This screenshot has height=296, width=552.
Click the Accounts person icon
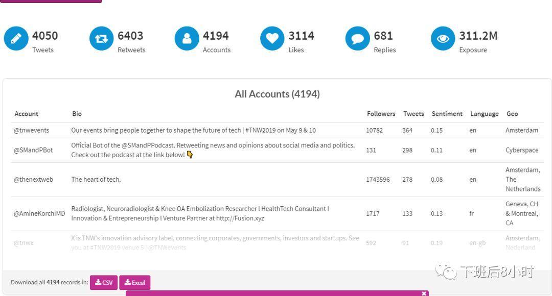187,39
